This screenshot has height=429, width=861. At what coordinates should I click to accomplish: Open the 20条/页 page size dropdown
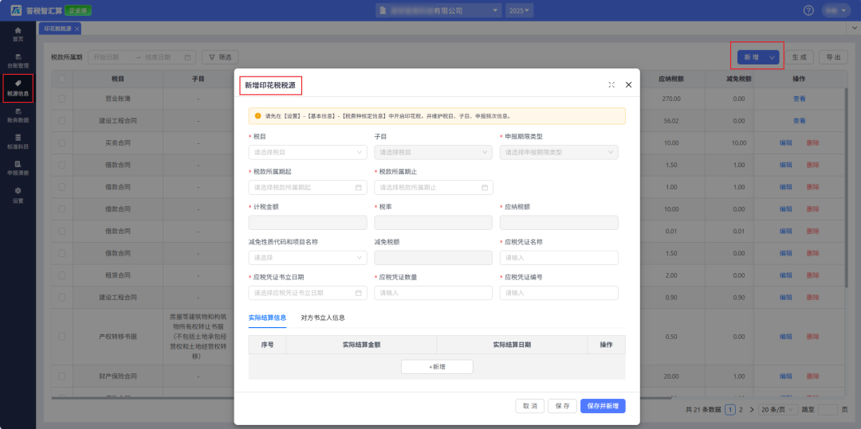click(x=779, y=409)
